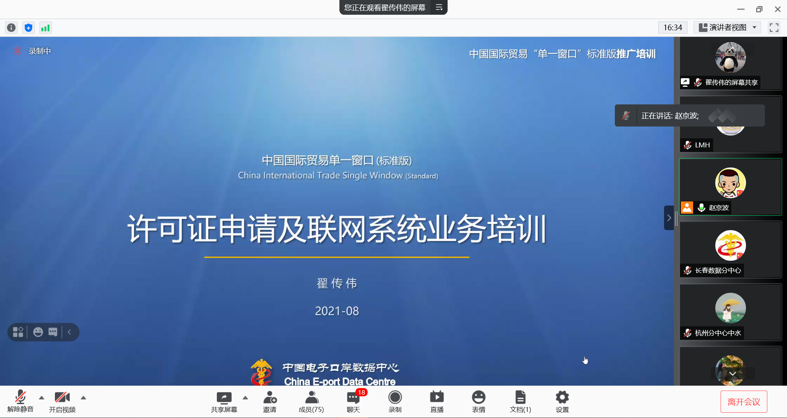Open chat bubble icon in floating toolbar
The width and height of the screenshot is (787, 418).
click(x=53, y=332)
